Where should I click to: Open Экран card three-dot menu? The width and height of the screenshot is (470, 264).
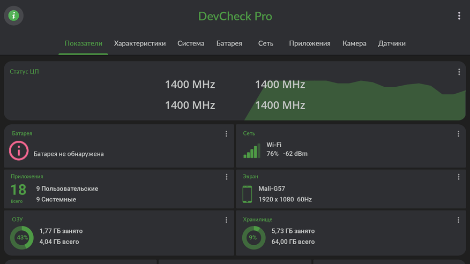click(458, 177)
